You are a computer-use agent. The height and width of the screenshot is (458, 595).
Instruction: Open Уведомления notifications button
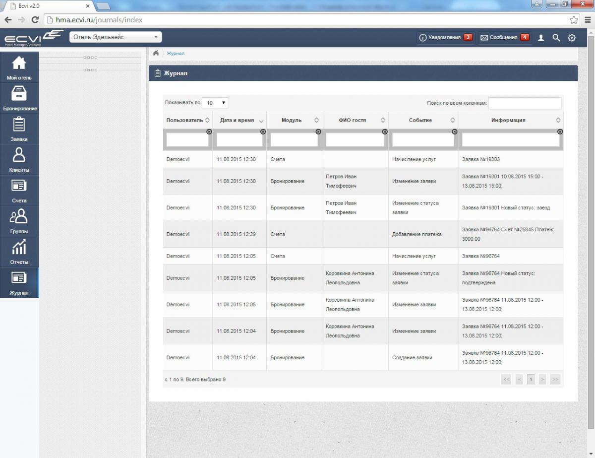click(x=445, y=38)
